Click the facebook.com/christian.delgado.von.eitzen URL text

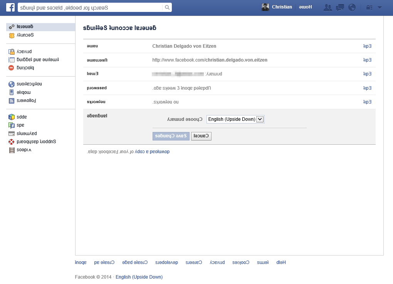210,60
